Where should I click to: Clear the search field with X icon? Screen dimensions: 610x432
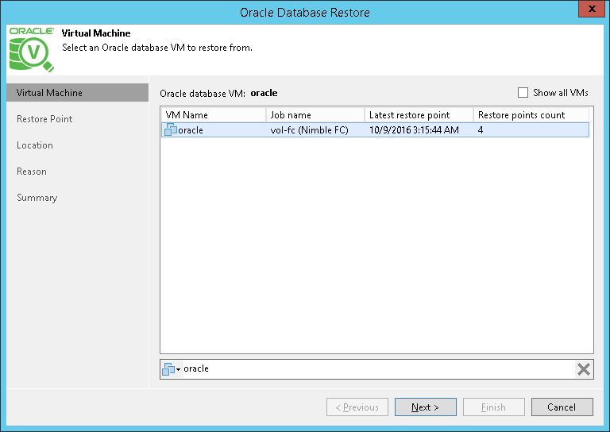pos(584,369)
